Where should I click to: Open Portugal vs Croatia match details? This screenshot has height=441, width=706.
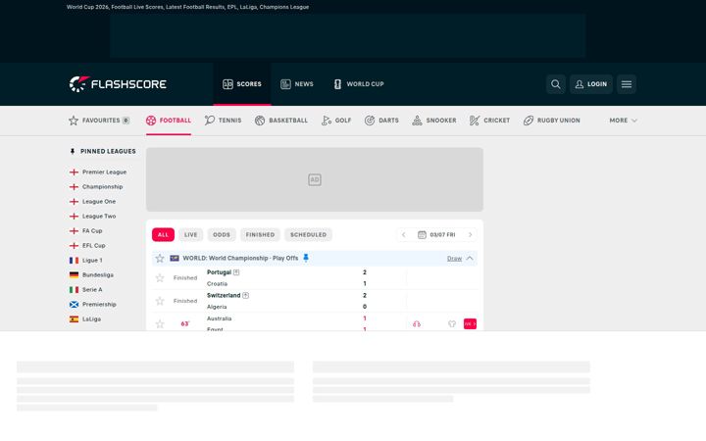[315, 278]
